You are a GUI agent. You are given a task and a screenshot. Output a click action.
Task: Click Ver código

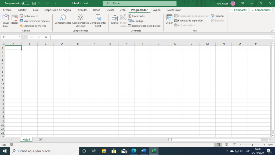click(x=136, y=21)
